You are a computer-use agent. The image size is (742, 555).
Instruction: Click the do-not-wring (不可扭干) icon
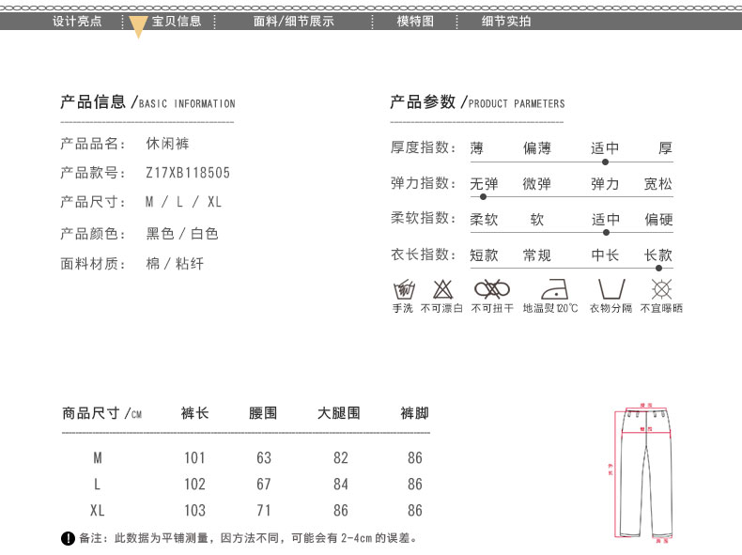coord(492,289)
